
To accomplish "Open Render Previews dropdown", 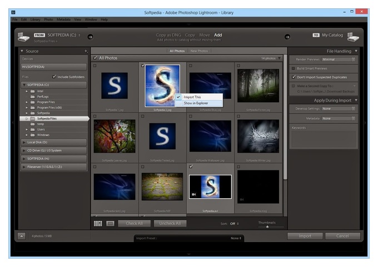I will click(339, 59).
